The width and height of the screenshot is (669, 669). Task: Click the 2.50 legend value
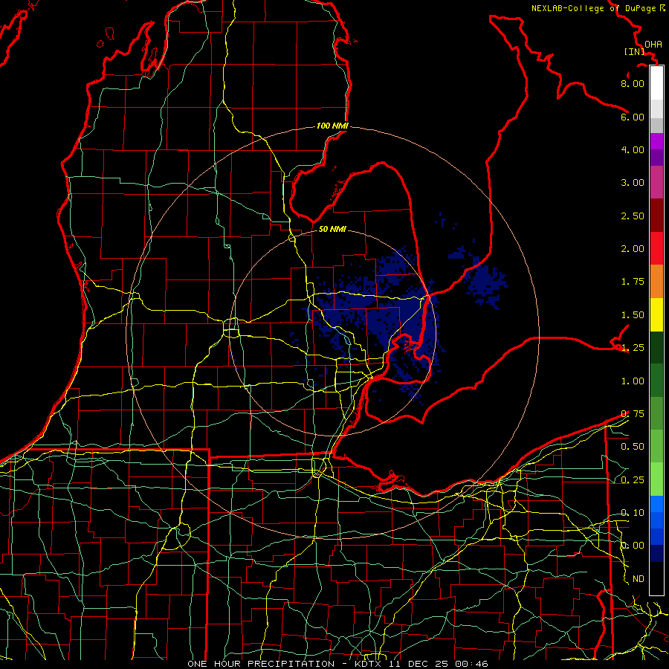tap(633, 216)
